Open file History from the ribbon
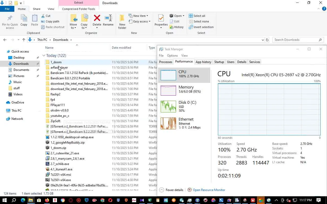This screenshot has height=204, width=327. [177, 27]
